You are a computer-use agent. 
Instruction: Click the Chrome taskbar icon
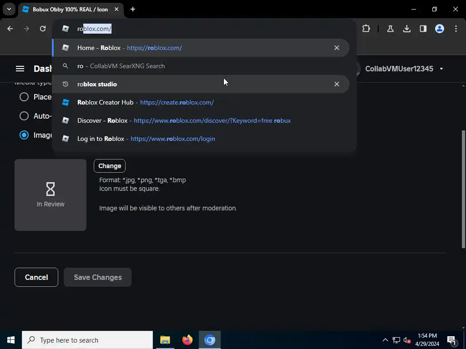click(x=209, y=340)
